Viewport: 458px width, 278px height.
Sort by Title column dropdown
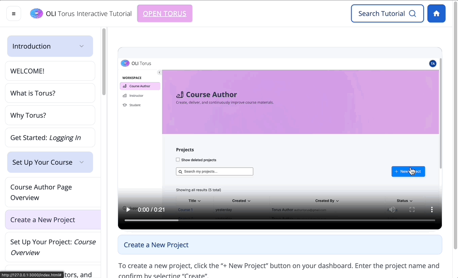pyautogui.click(x=195, y=201)
